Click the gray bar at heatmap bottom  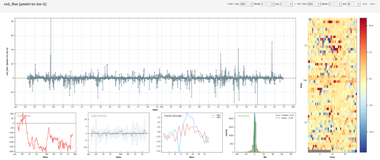[319, 151]
